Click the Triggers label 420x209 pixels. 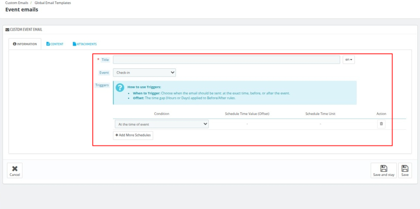[102, 85]
